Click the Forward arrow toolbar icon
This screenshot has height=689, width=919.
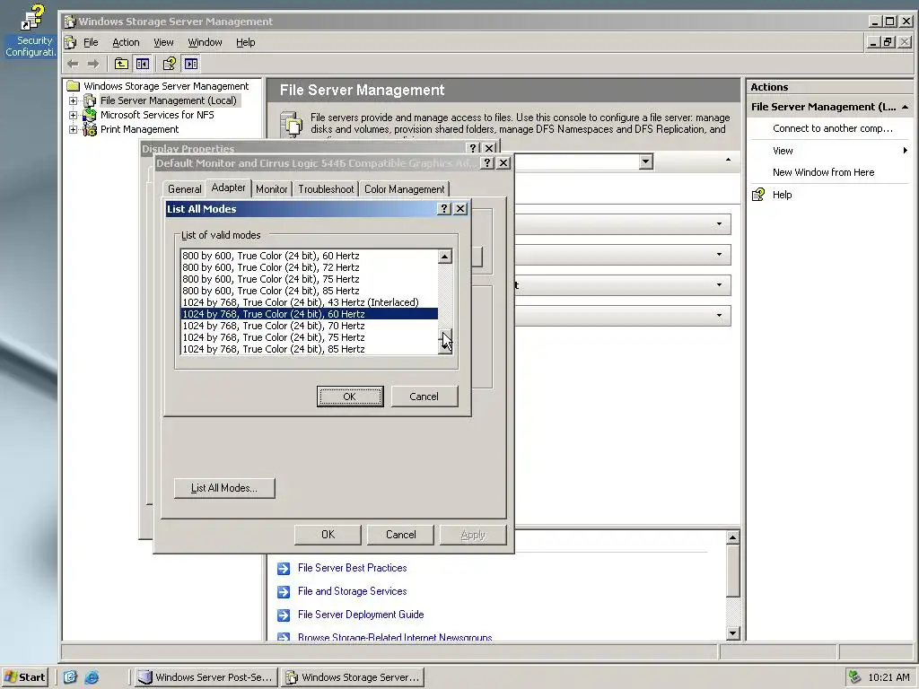coord(92,64)
